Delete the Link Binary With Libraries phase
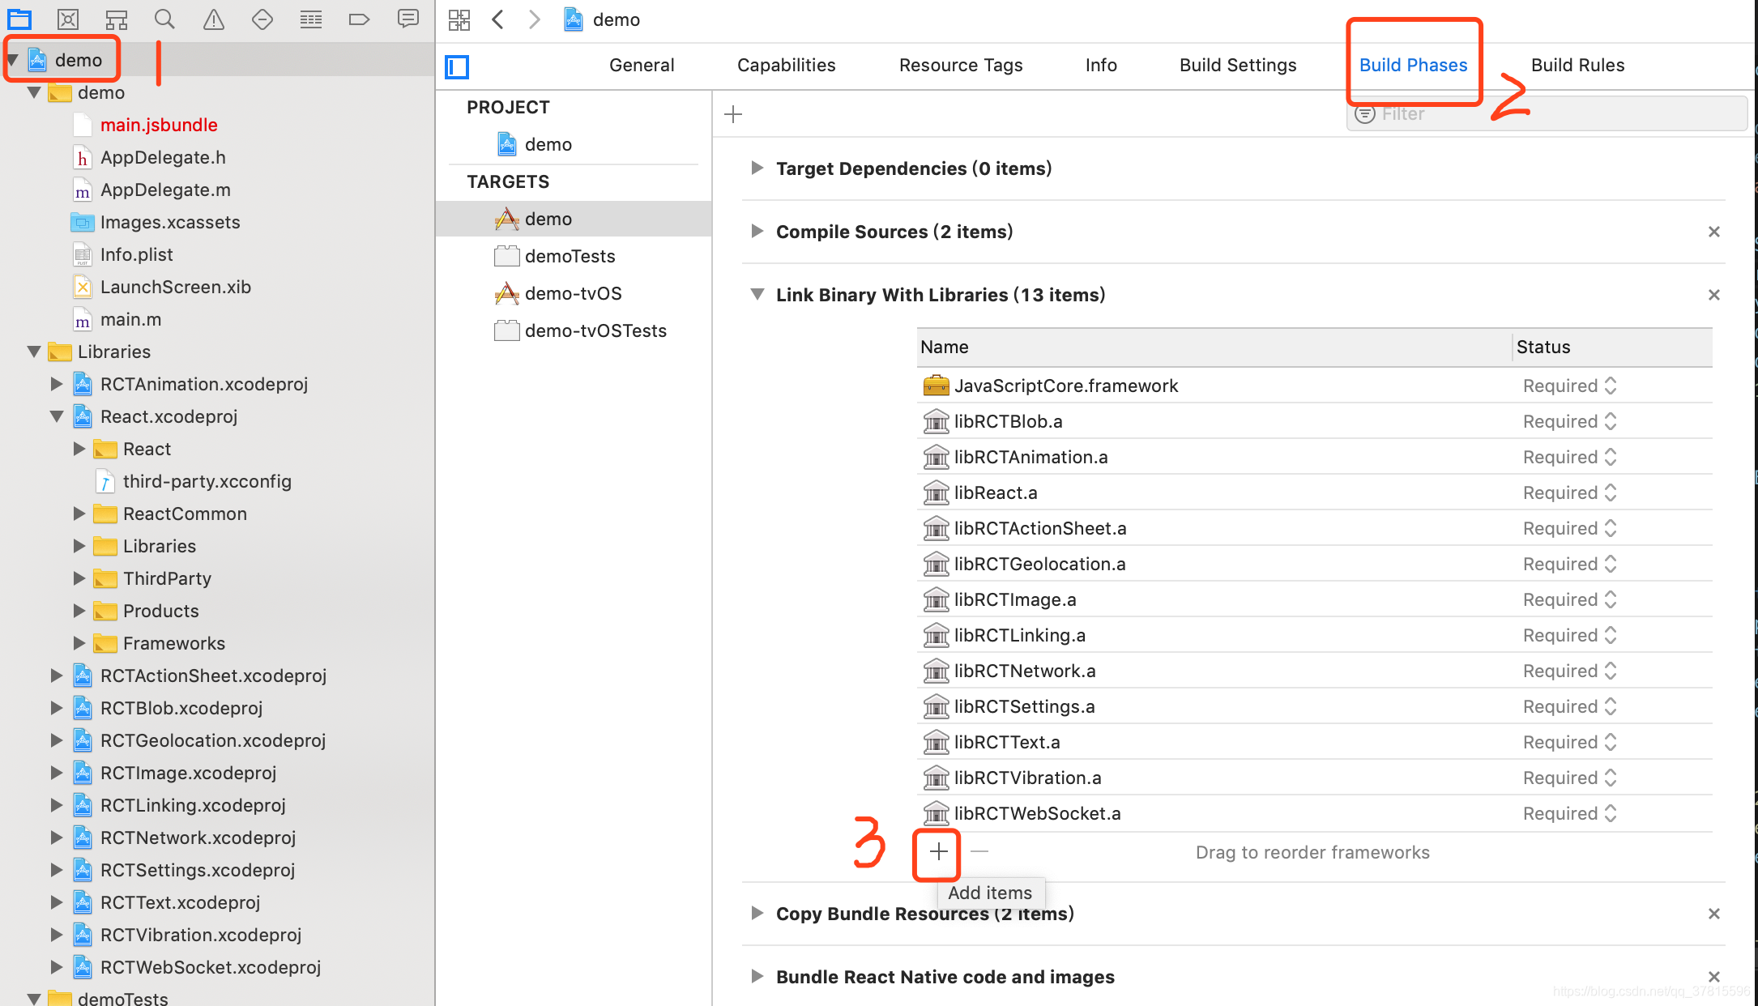 (x=1714, y=295)
